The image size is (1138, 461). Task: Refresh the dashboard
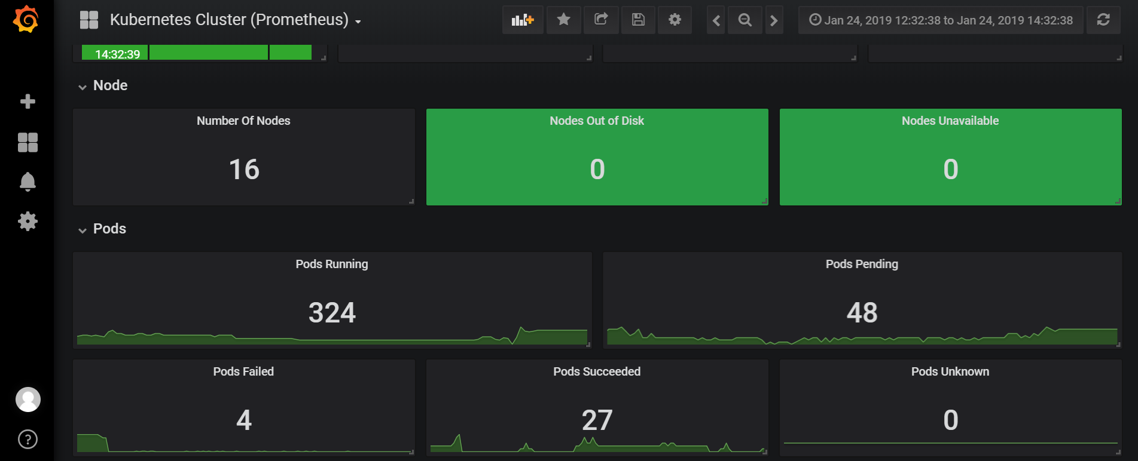tap(1103, 20)
